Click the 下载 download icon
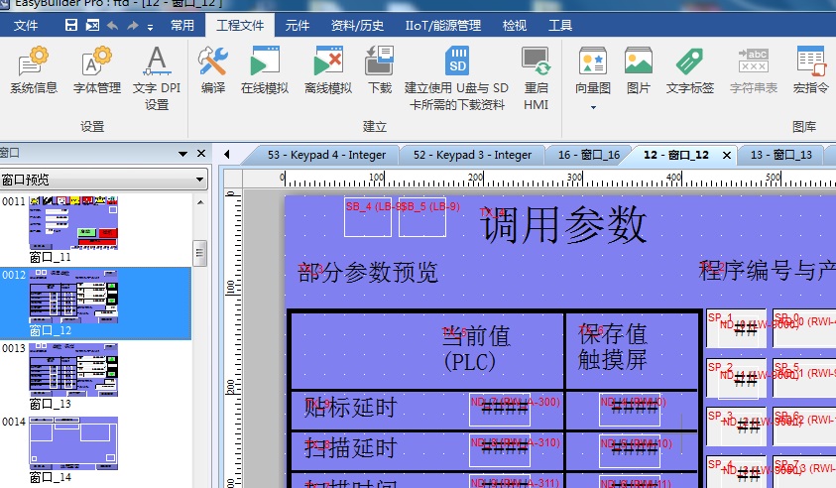Screen dimensions: 836x488 coord(379,70)
